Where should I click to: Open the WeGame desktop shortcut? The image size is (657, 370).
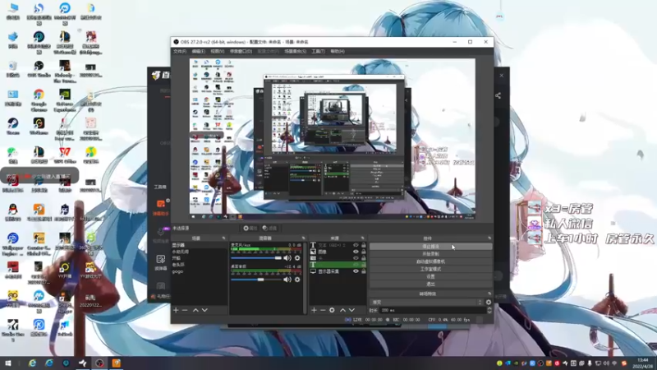[39, 126]
